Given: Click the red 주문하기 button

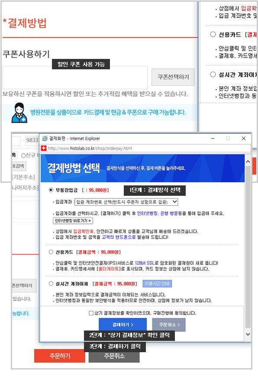Looking at the screenshot, I should (x=60, y=356).
